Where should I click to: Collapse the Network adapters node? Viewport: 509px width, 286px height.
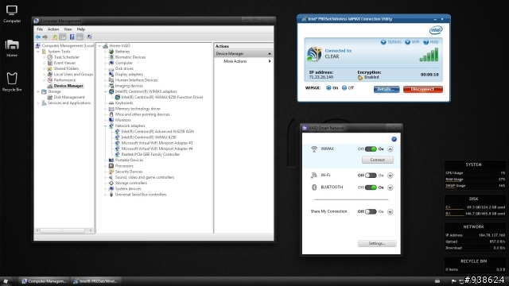(106, 126)
